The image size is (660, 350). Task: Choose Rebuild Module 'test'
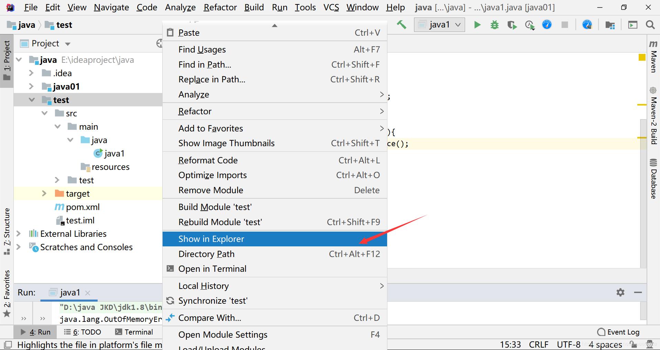[275, 222]
